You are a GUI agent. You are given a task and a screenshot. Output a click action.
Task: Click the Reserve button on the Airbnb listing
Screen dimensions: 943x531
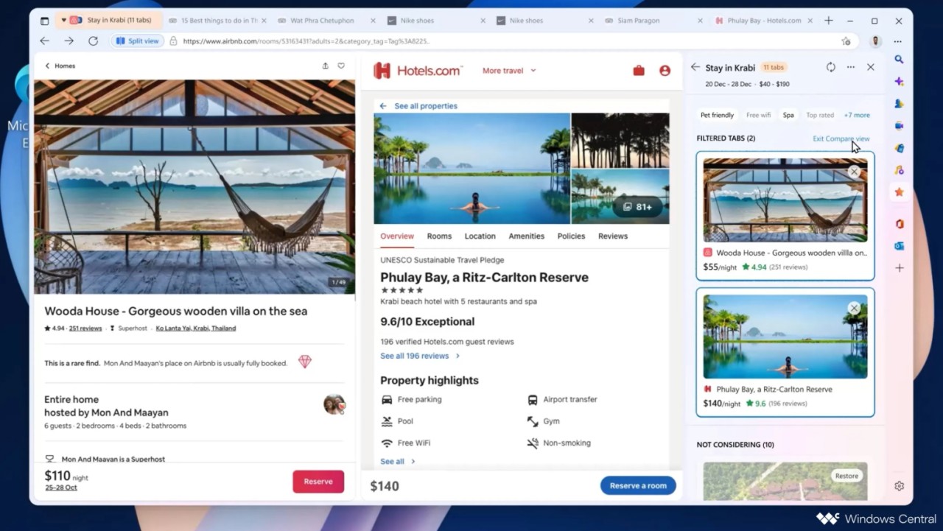(x=318, y=481)
